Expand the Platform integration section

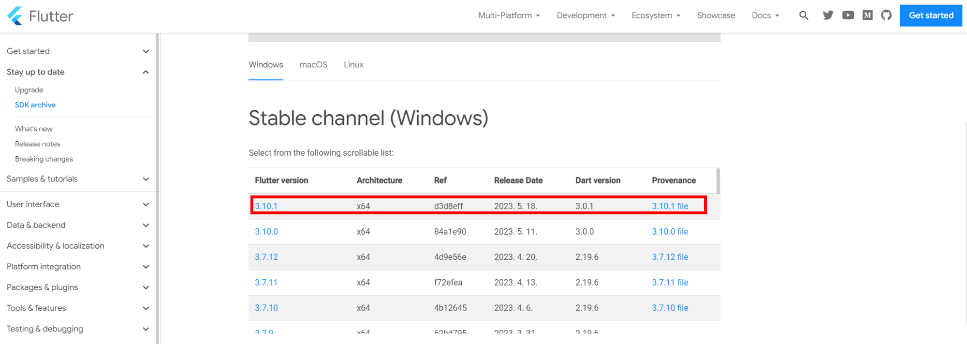click(78, 267)
